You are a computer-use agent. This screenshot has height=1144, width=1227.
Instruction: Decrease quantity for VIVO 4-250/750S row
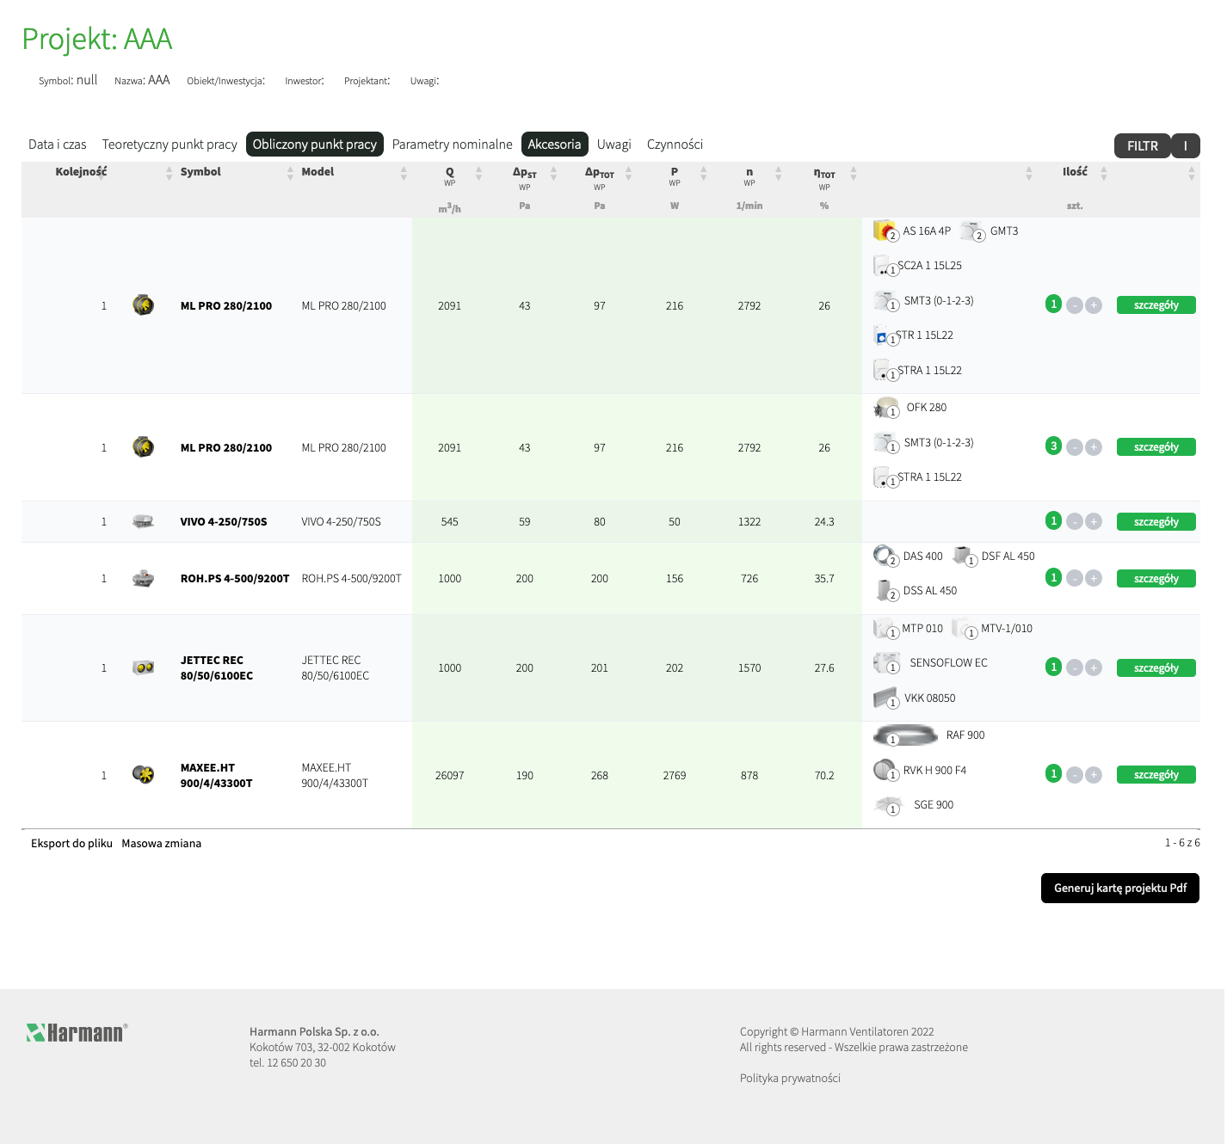(1074, 521)
